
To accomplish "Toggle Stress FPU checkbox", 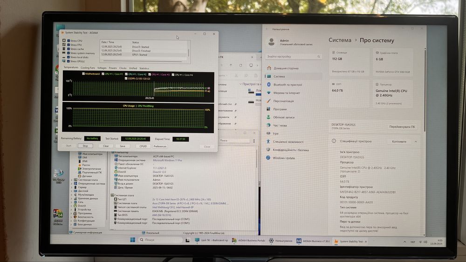I will pos(69,45).
